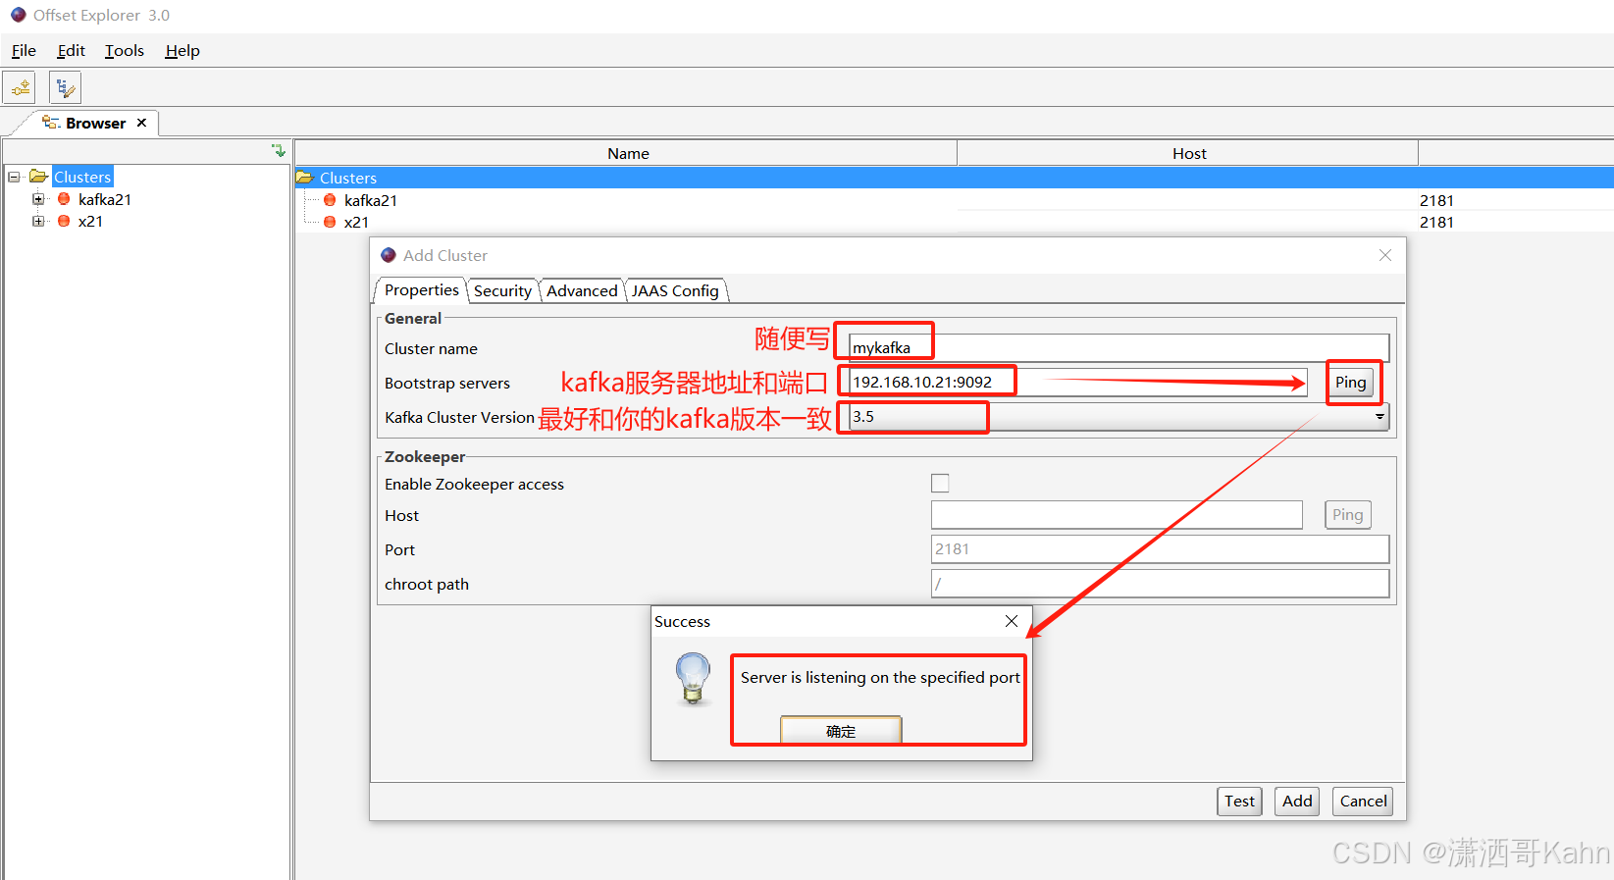Click the Browser tab tree icon
1614x880 pixels.
(51, 123)
